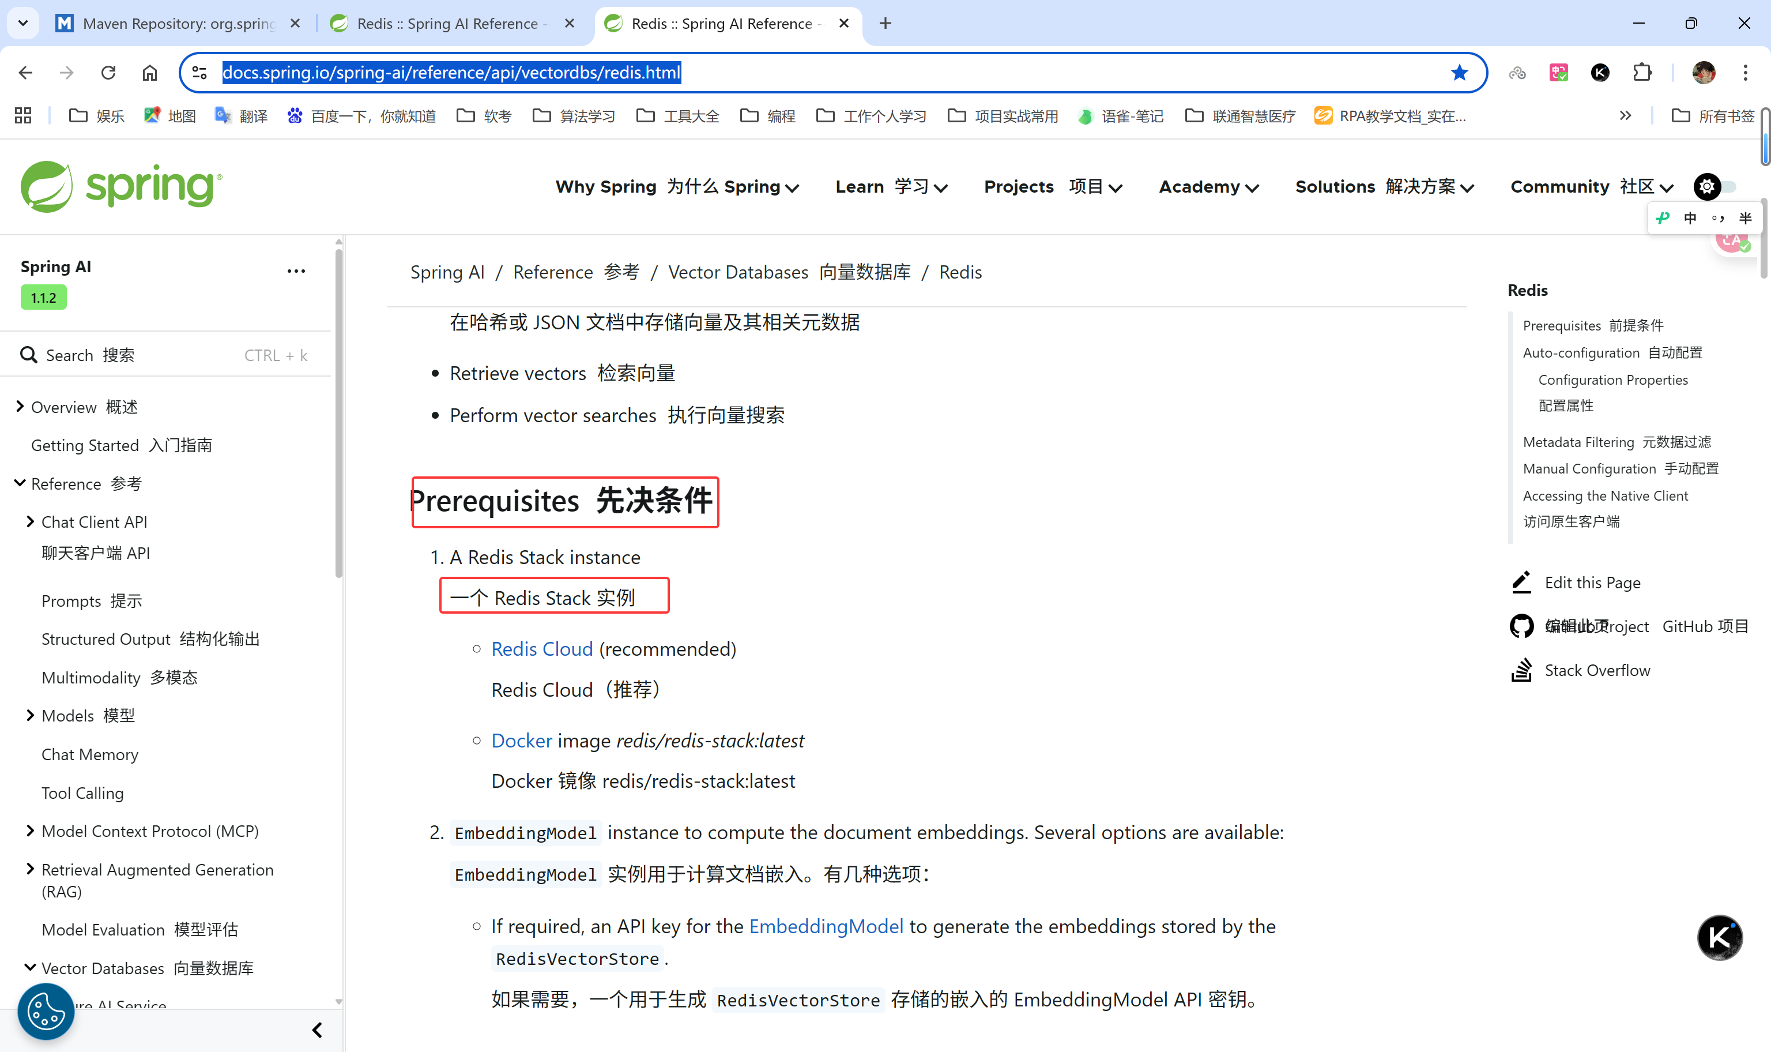Toggle the dark theme switch
Viewport: 1771px width, 1052px height.
[x=1715, y=186]
